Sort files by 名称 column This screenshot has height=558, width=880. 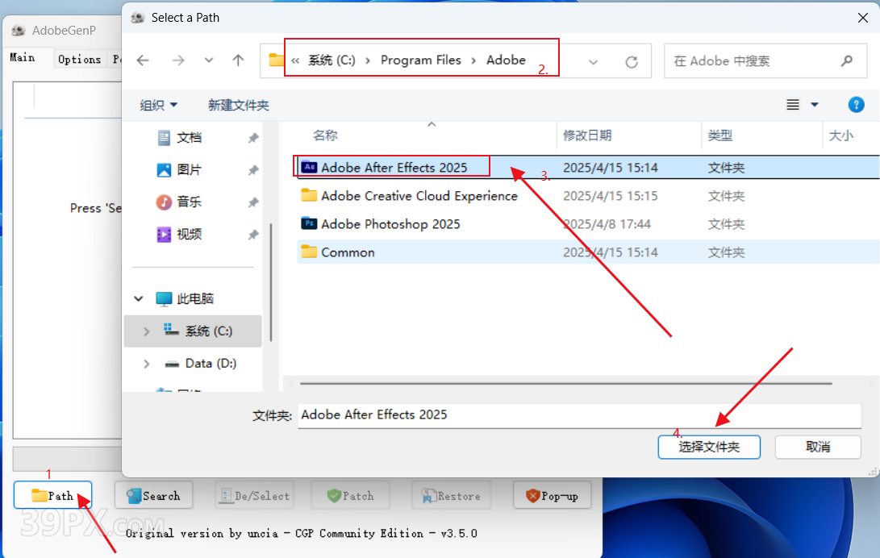(x=325, y=135)
